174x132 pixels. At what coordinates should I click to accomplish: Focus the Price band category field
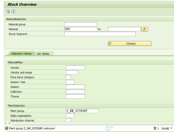pyautogui.click(x=69, y=77)
